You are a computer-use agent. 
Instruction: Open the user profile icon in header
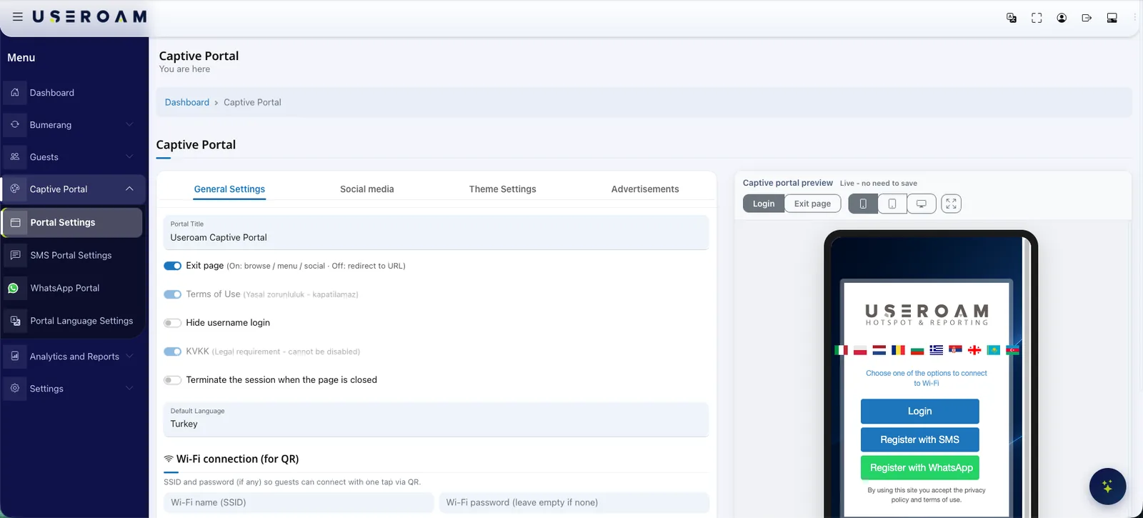point(1062,18)
